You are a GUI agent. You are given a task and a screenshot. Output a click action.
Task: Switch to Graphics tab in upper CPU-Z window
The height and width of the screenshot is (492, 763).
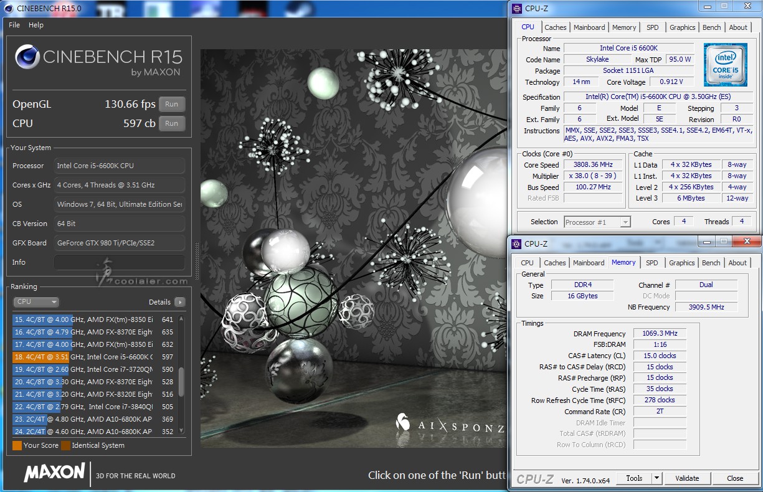click(683, 27)
